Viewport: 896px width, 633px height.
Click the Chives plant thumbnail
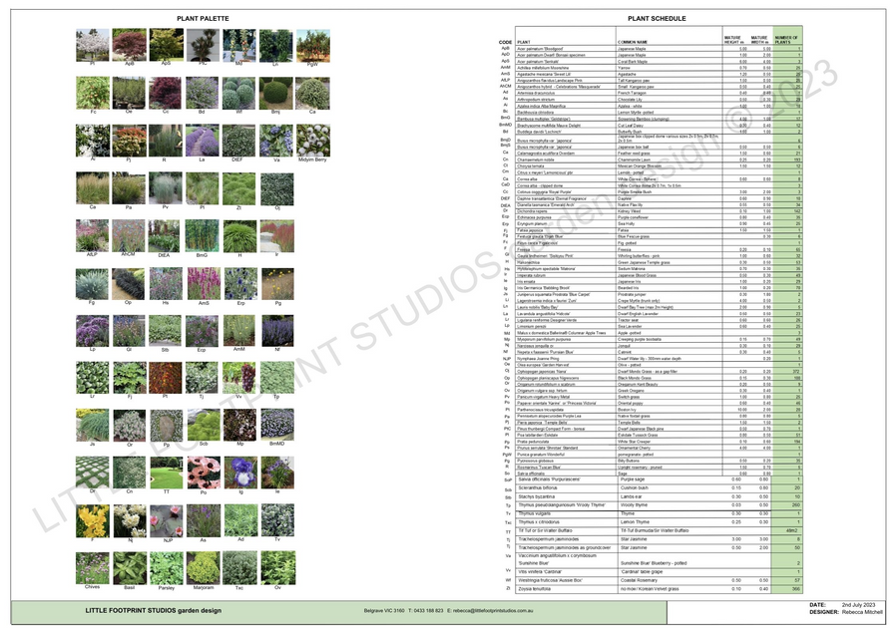pos(92,569)
